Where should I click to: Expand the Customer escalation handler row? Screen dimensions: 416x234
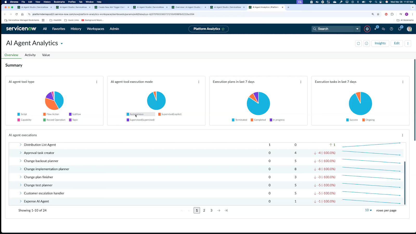pyautogui.click(x=21, y=193)
